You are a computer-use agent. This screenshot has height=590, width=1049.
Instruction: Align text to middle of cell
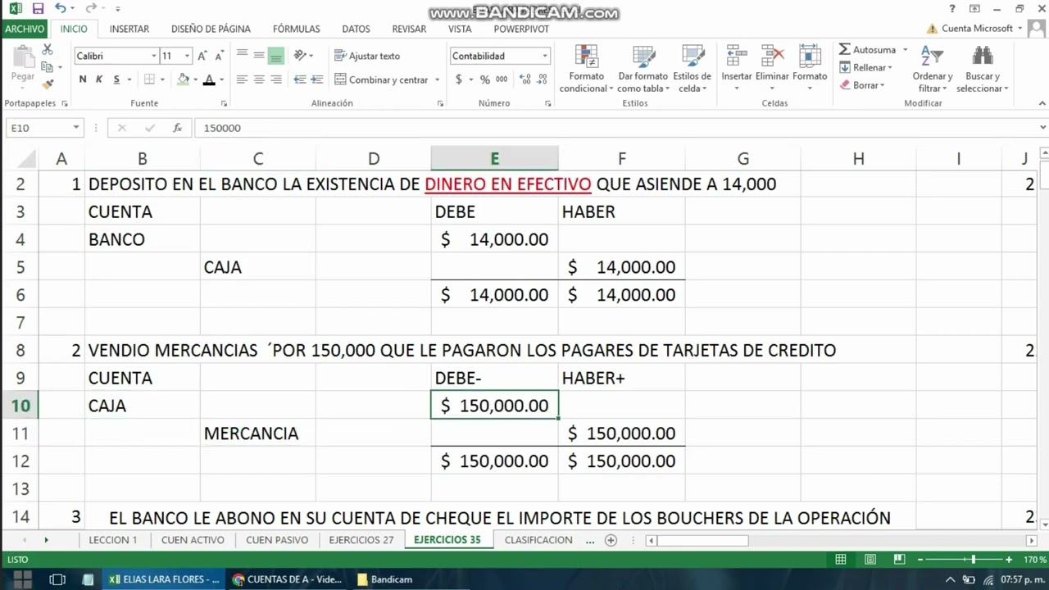click(259, 55)
